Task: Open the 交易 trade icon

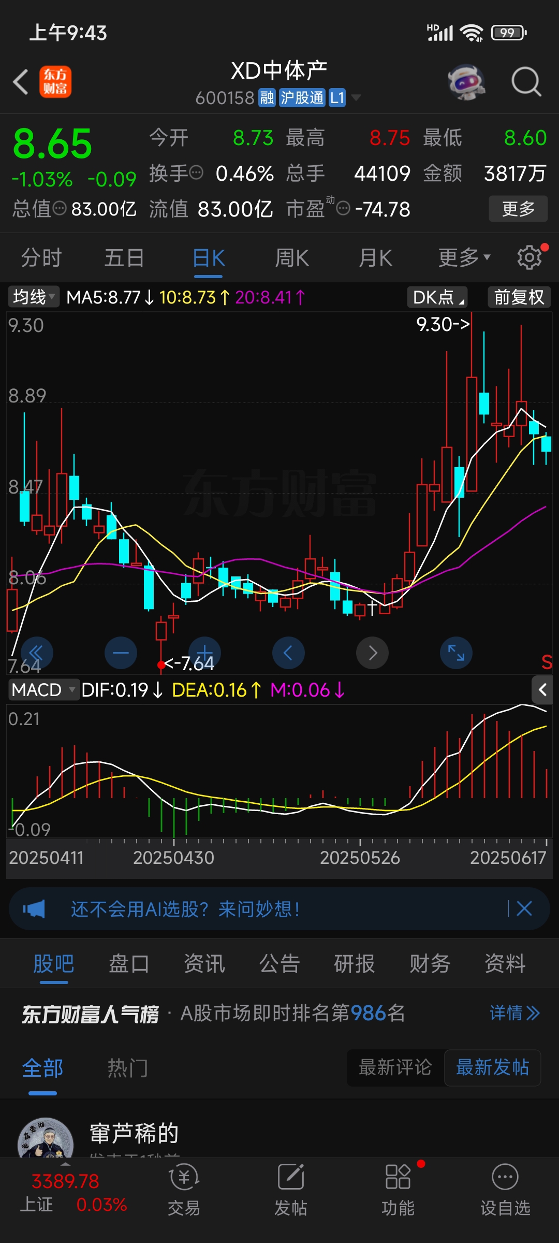Action: click(184, 1190)
